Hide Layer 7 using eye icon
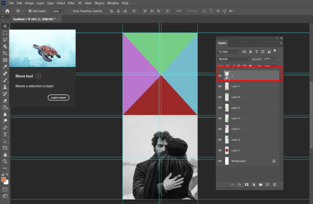The height and width of the screenshot is (204, 313). pyautogui.click(x=220, y=86)
